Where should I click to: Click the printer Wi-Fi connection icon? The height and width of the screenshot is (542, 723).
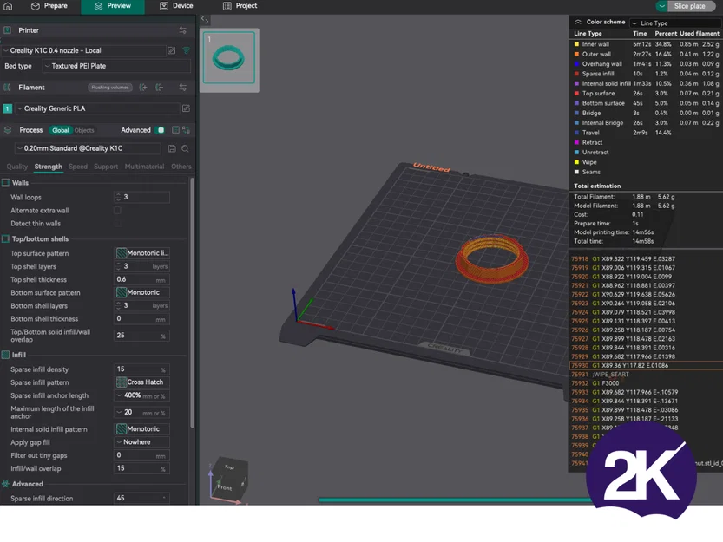pyautogui.click(x=187, y=50)
